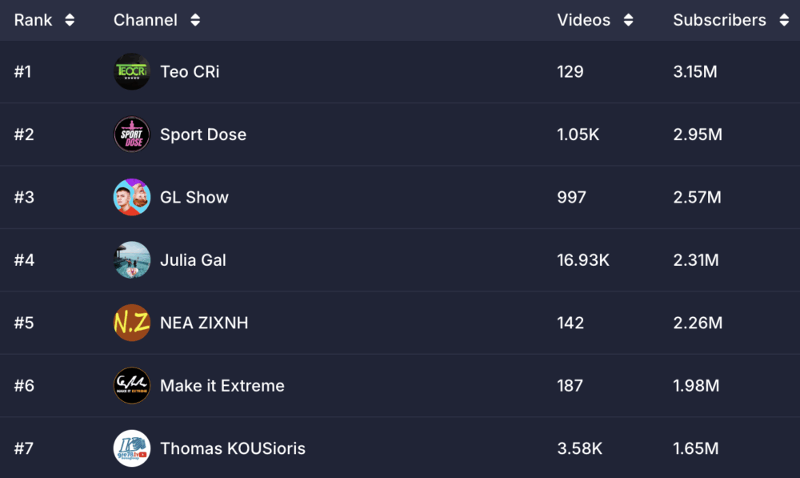Click the Videos column header label
Viewport: 800px width, 478px height.
click(x=584, y=20)
